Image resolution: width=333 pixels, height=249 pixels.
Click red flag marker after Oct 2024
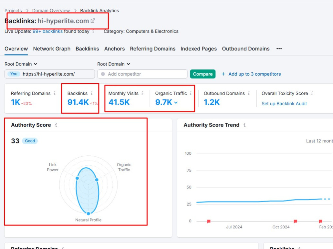[295, 221]
